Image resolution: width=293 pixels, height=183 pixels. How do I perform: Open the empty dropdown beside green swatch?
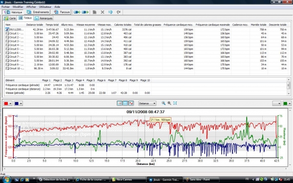click(x=277, y=103)
